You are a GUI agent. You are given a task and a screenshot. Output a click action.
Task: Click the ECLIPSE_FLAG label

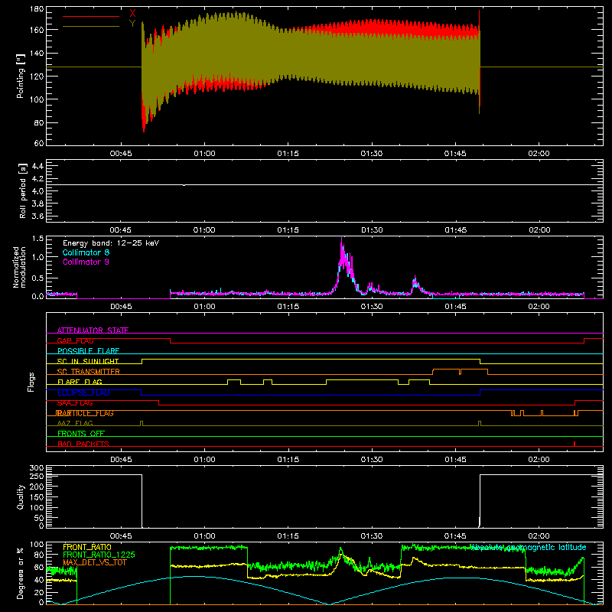point(83,392)
